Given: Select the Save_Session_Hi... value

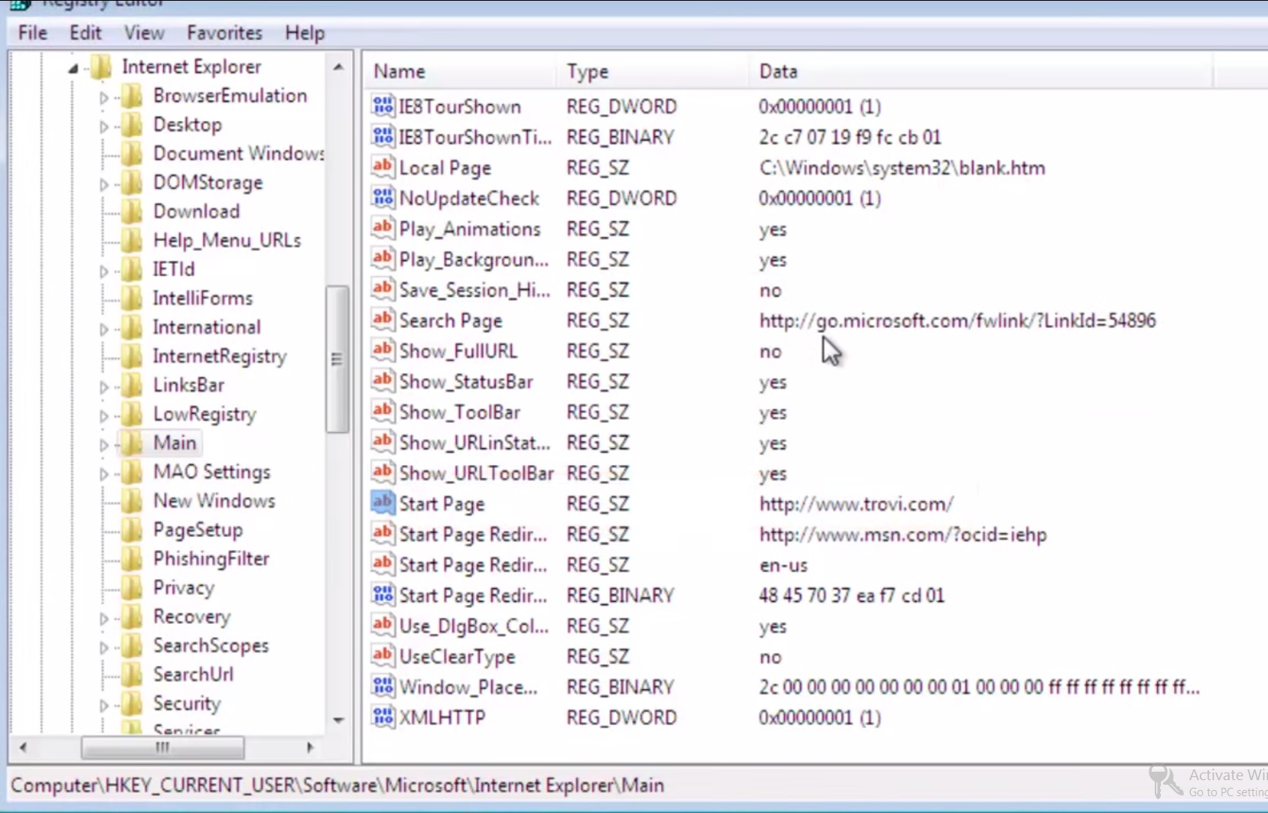Looking at the screenshot, I should [x=474, y=290].
